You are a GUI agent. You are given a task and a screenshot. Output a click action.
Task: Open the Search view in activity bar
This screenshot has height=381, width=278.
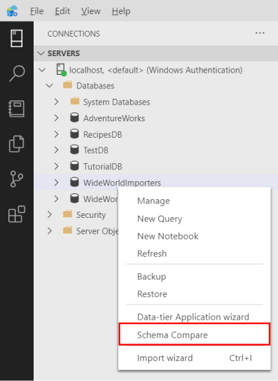tap(16, 73)
